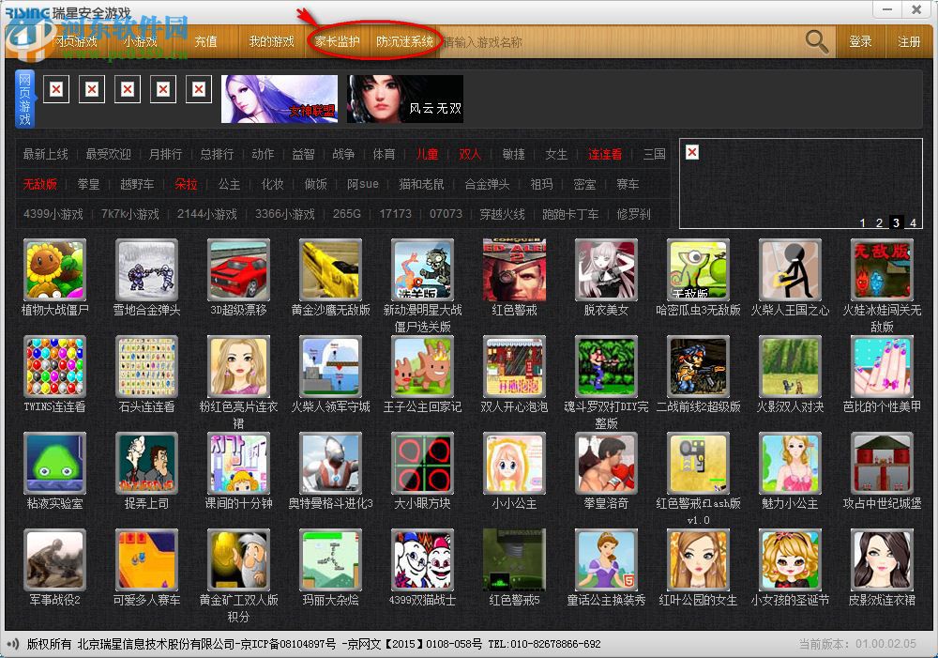Open the 皮影戏连衣裙 game icon
The height and width of the screenshot is (658, 938).
tap(883, 560)
